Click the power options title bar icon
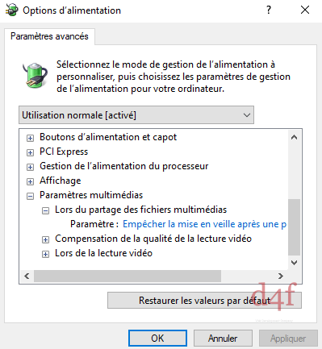322x349 pixels. click(11, 10)
